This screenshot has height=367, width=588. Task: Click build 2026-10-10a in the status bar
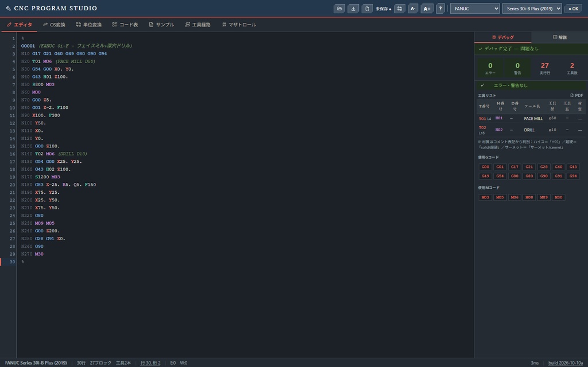[566, 363]
